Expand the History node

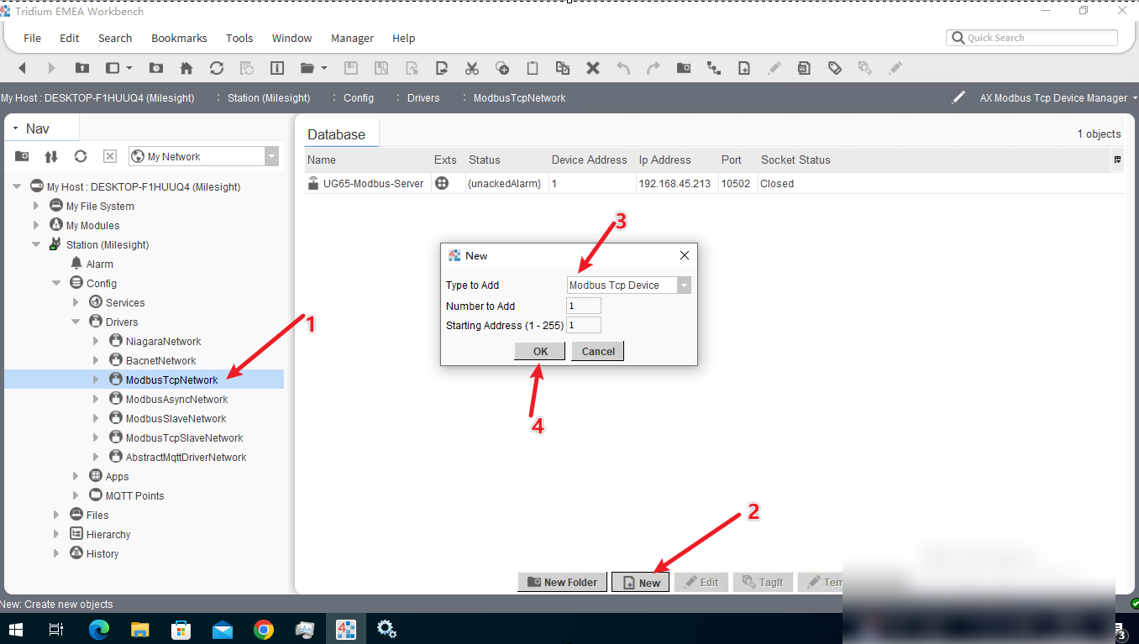click(56, 553)
